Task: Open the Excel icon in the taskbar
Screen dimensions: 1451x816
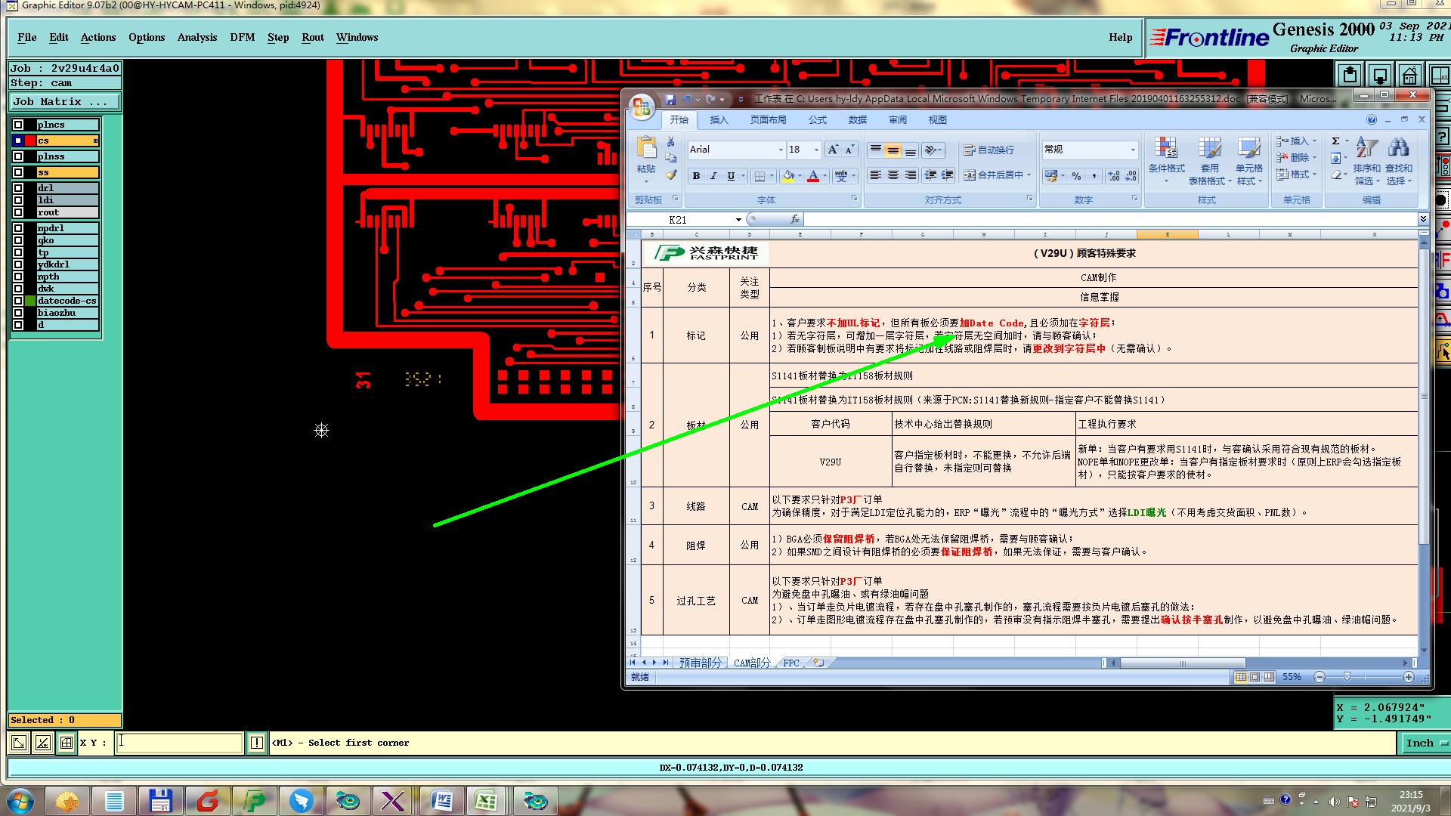Action: click(485, 801)
